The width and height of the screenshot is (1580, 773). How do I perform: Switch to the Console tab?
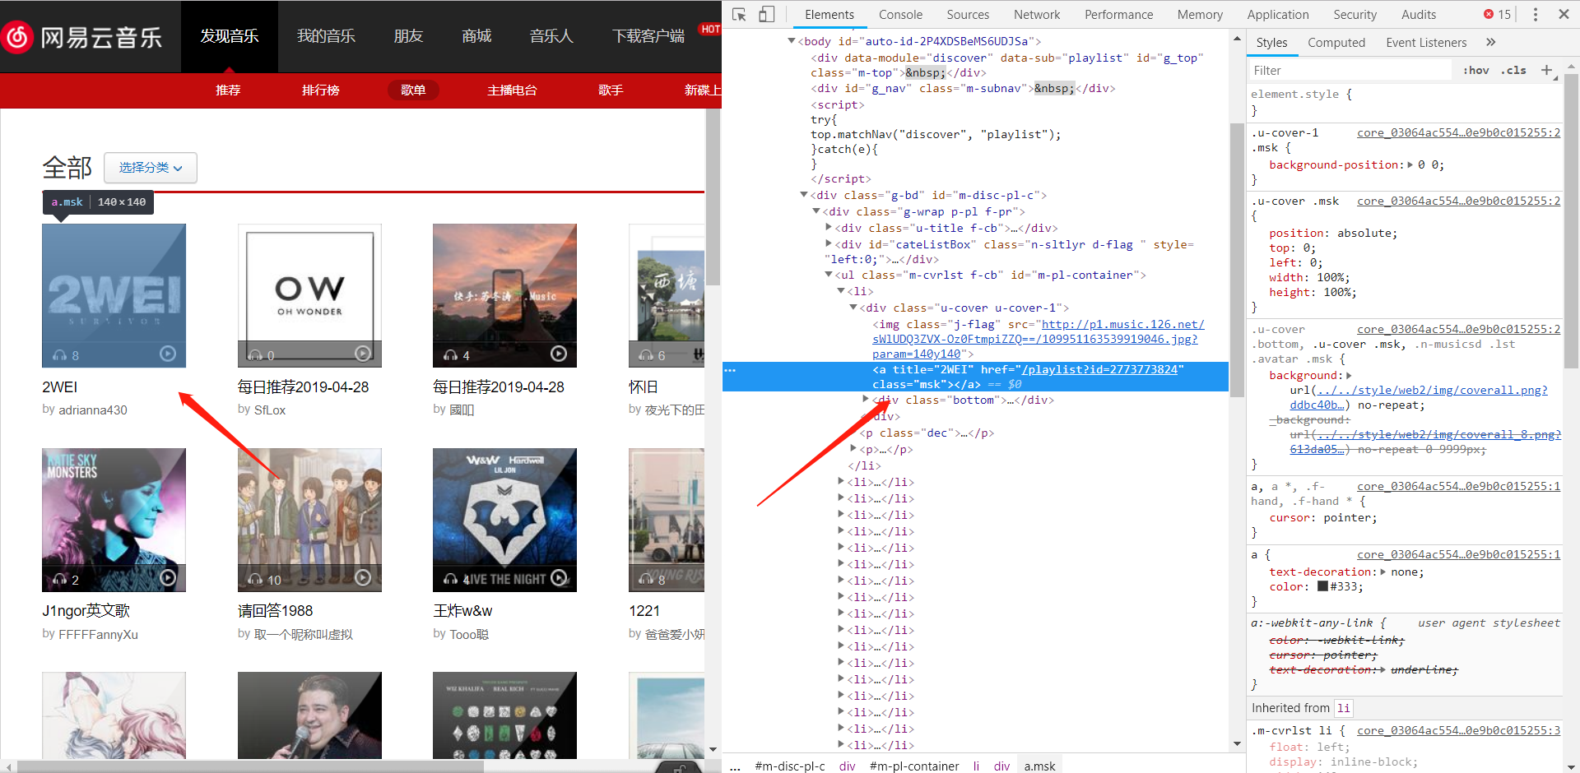pos(900,15)
